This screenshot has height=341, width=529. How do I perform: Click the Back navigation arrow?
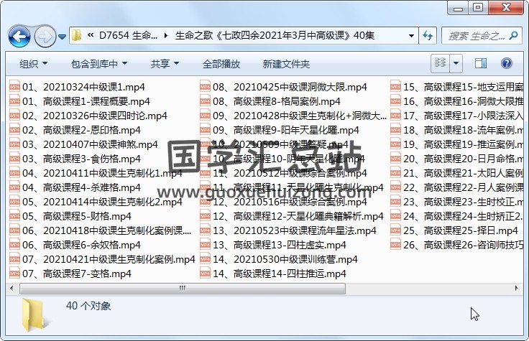click(19, 36)
